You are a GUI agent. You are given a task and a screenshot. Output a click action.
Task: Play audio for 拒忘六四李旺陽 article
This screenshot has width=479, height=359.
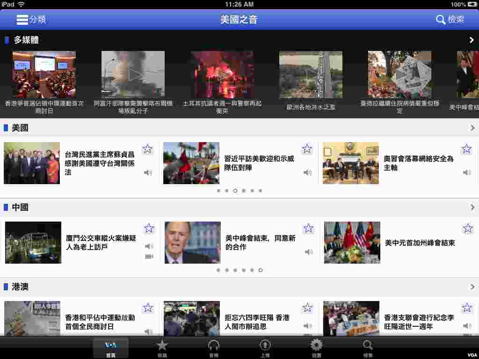point(308,326)
